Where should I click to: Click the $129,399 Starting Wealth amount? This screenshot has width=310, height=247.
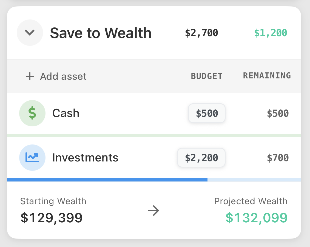tap(52, 218)
